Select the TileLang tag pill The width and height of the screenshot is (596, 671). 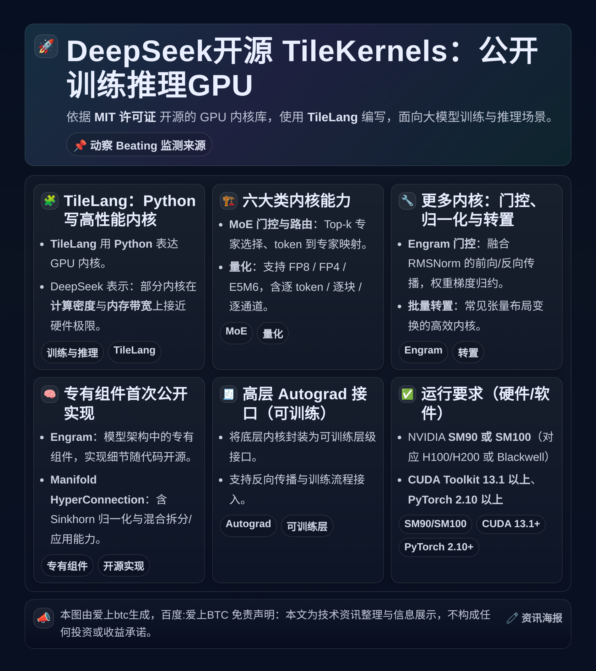coord(134,352)
